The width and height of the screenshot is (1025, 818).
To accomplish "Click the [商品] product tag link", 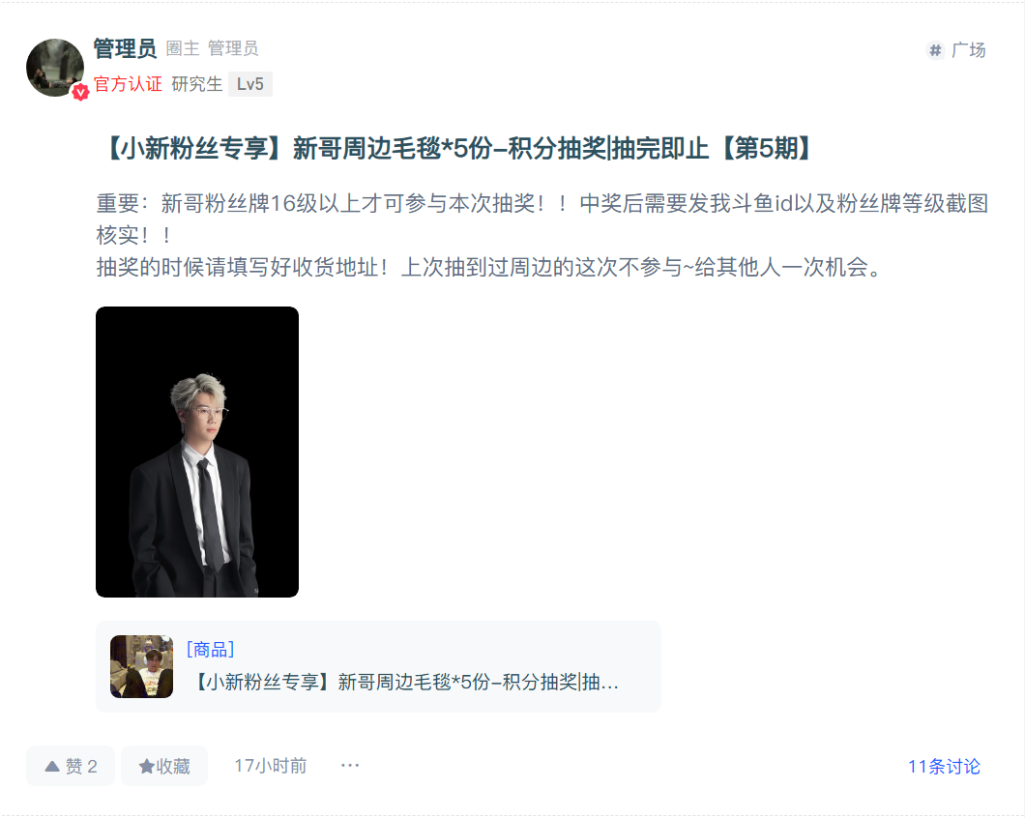I will point(211,650).
